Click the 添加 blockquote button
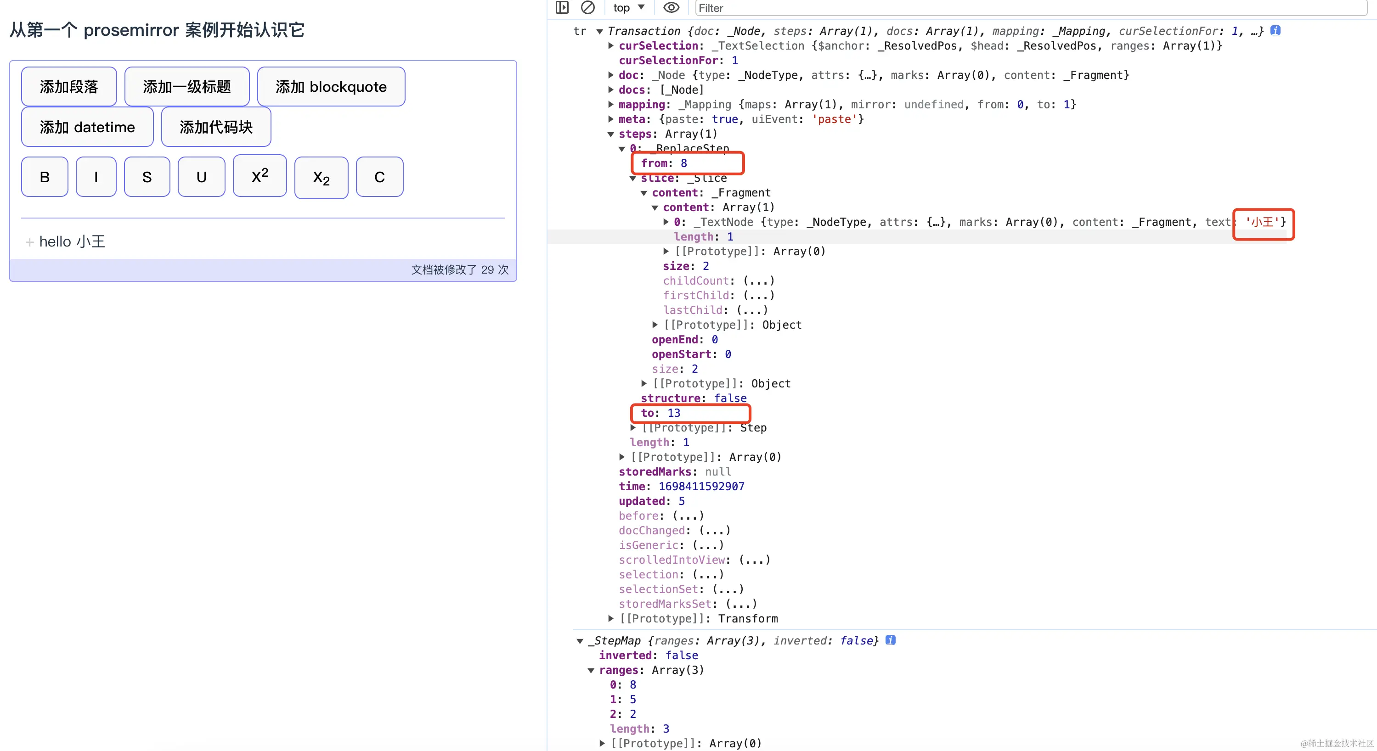This screenshot has width=1377, height=751. [331, 87]
